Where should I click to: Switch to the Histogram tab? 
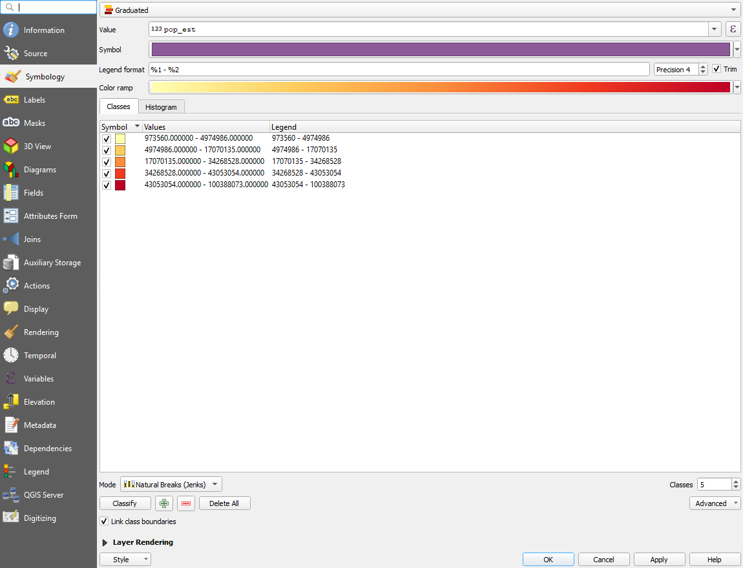161,107
